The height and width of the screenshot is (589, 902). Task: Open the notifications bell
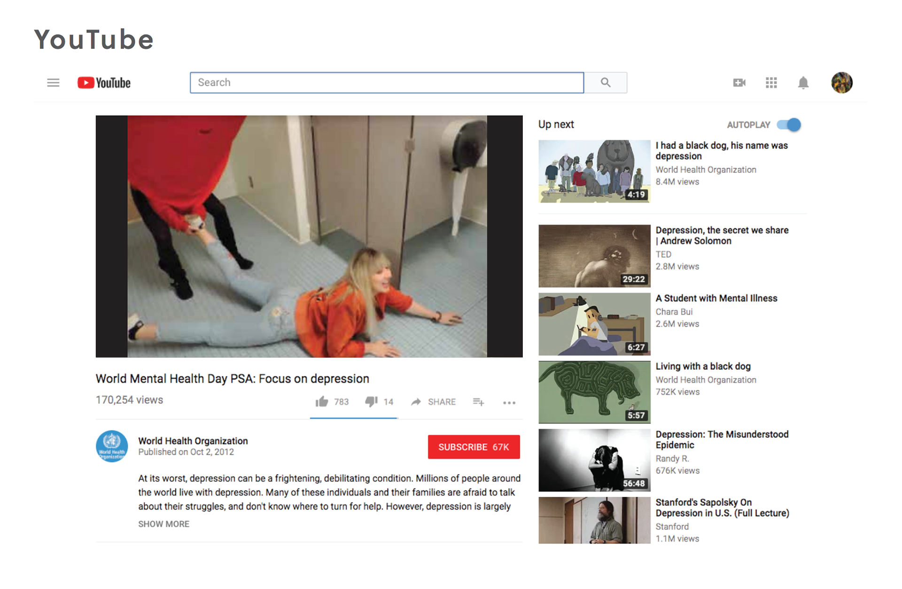[x=803, y=83]
